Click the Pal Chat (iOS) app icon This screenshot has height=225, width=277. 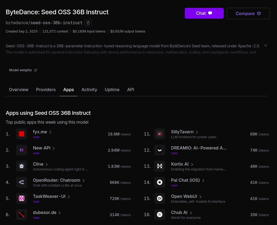[160, 182]
